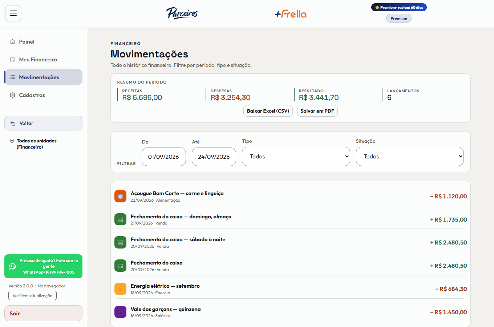Go to Painel in sidebar

[x=43, y=42]
